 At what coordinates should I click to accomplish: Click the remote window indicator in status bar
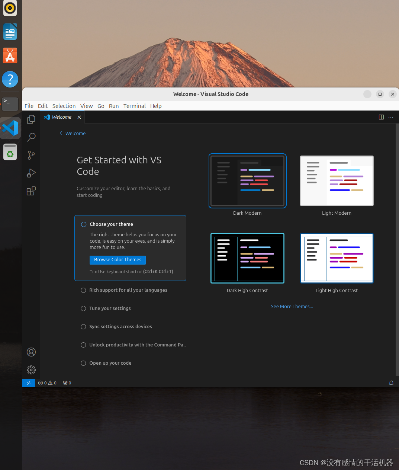point(29,383)
